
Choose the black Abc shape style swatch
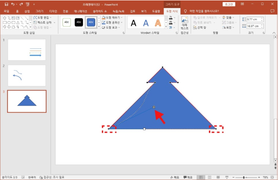(x=79, y=23)
